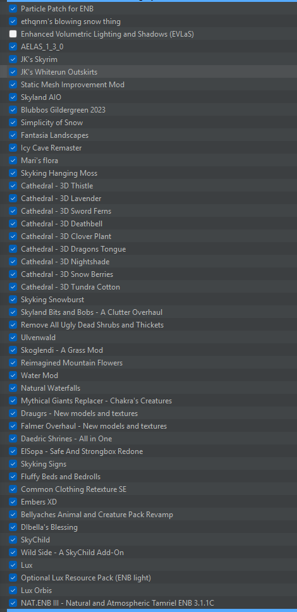The image size is (297, 612).
Task: Select the Natural Waterfalls mod
Action: coord(148,388)
